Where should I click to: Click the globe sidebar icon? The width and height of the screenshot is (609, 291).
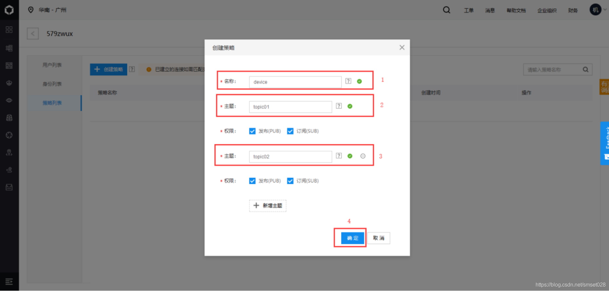[x=9, y=135]
